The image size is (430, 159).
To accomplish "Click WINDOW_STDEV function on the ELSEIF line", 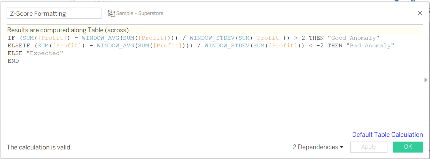I will pos(227,45).
